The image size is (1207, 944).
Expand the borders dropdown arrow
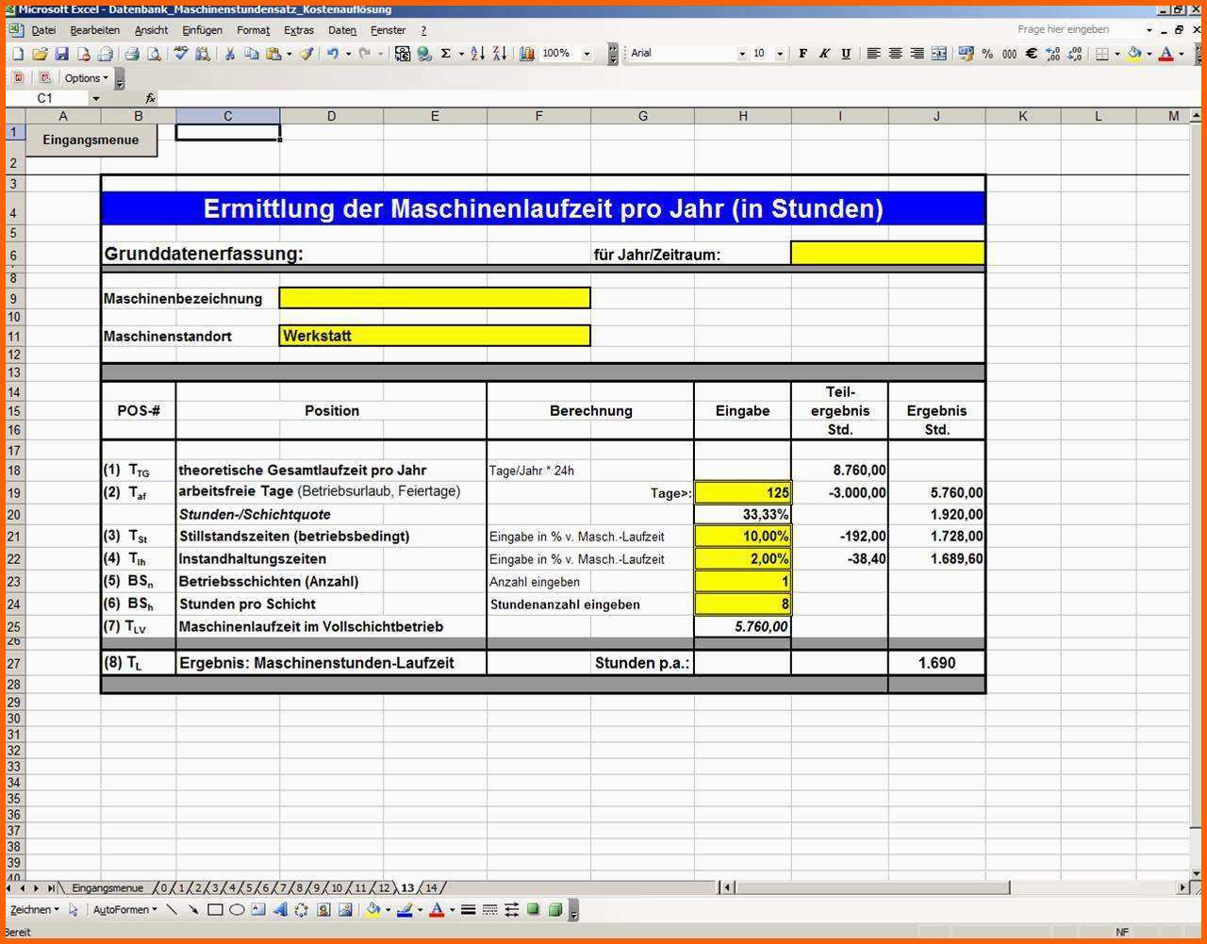click(x=1117, y=54)
